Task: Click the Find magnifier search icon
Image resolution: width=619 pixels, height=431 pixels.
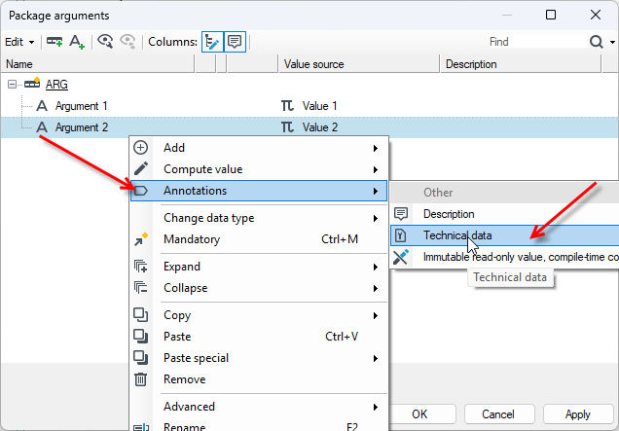Action: pos(596,42)
